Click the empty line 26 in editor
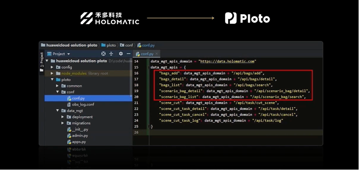359x170 pixels. (x=236, y=132)
